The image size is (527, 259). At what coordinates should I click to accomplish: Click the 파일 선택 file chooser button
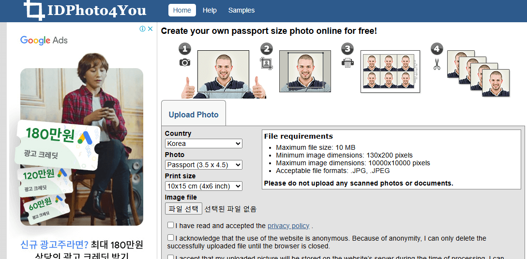pyautogui.click(x=183, y=208)
